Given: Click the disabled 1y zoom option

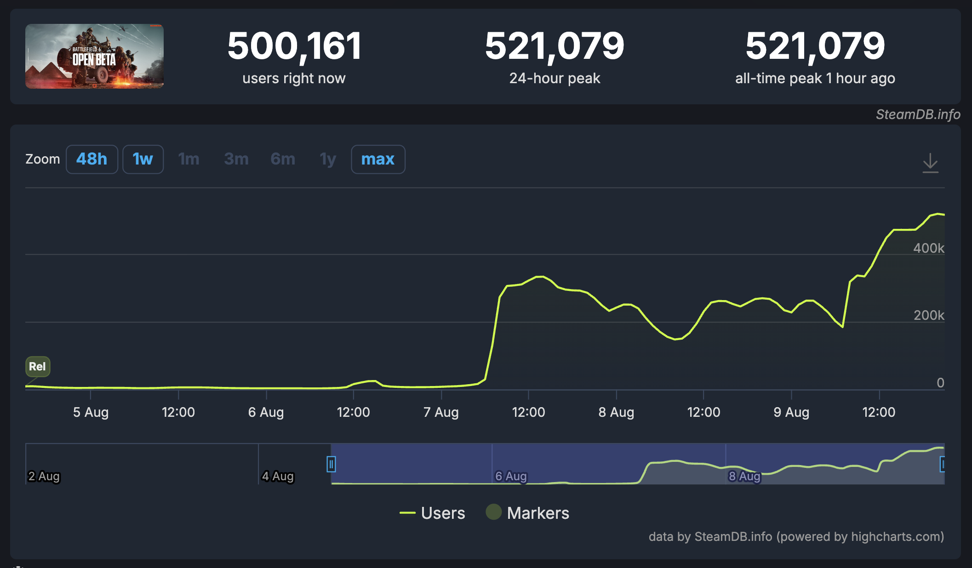Looking at the screenshot, I should [x=328, y=159].
